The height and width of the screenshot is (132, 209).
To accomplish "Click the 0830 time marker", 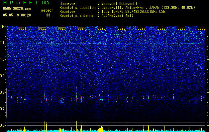I will click(201, 28).
